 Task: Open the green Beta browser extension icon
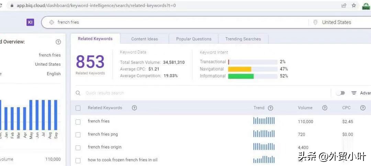(x=366, y=6)
